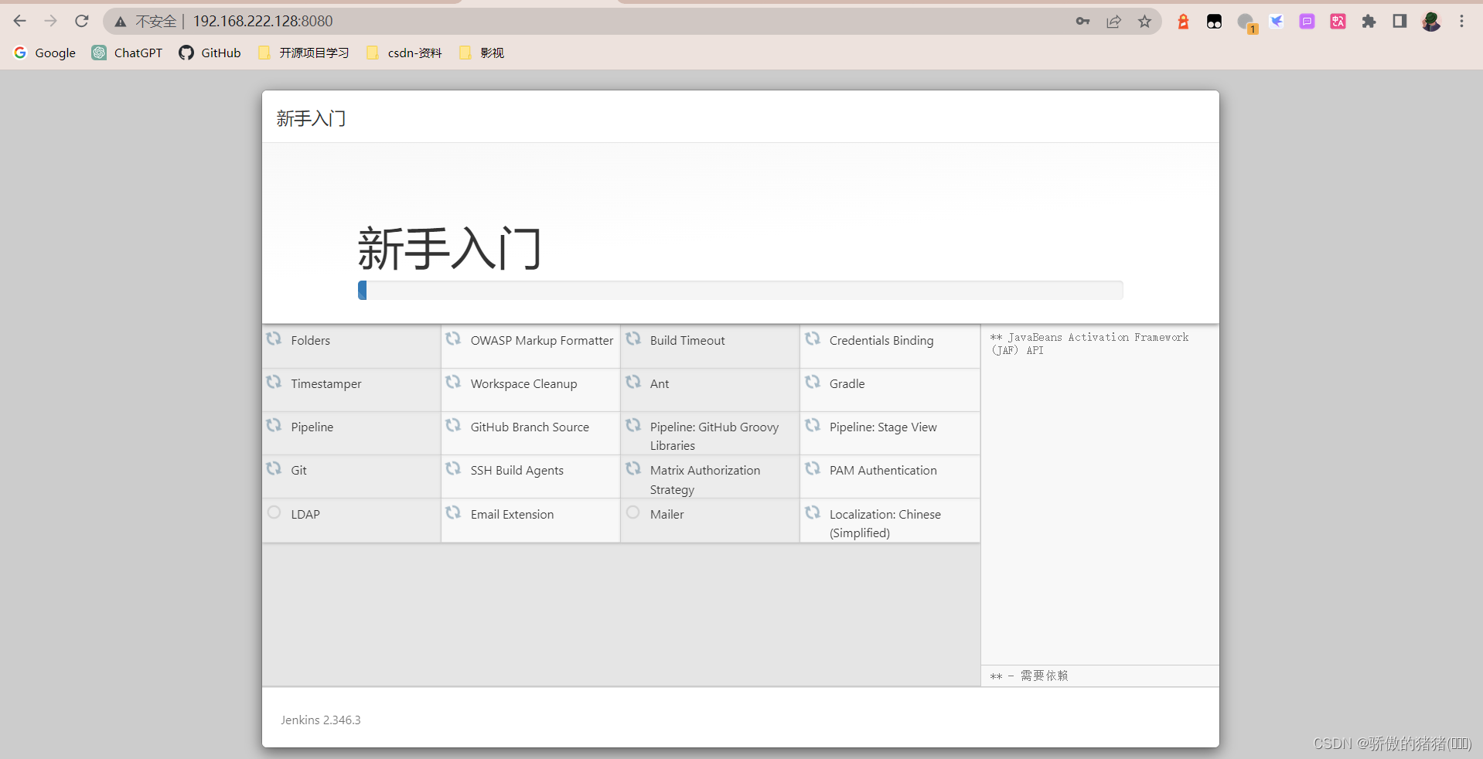
Task: Click the spinner icon beside Credentials Binding
Action: (813, 339)
